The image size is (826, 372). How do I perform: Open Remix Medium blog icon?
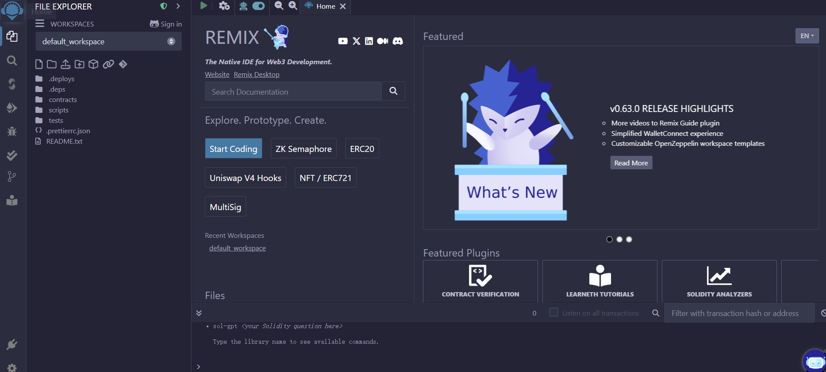pos(383,41)
